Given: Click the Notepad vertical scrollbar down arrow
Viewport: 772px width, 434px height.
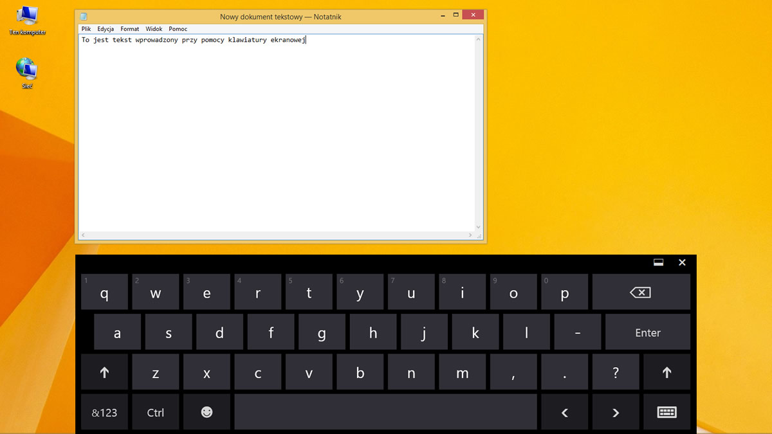Looking at the screenshot, I should coord(478,227).
